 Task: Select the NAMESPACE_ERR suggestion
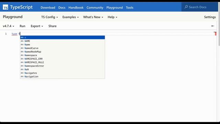[63, 59]
